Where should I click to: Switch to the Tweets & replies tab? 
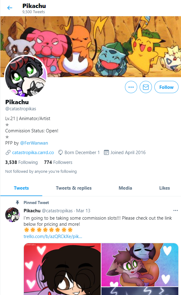tap(74, 188)
